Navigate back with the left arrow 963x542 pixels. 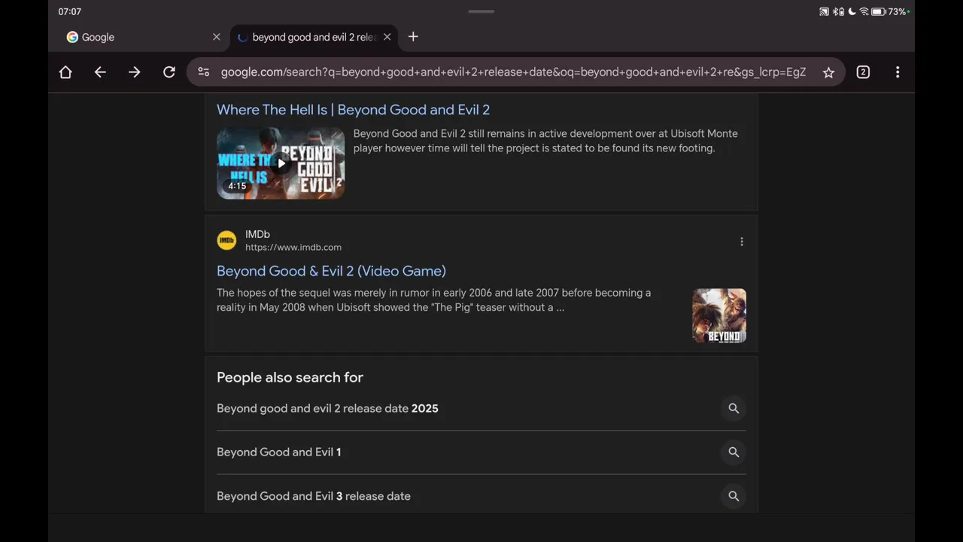coord(100,72)
